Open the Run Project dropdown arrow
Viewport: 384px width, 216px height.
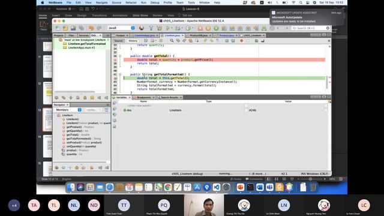pyautogui.click(x=172, y=28)
